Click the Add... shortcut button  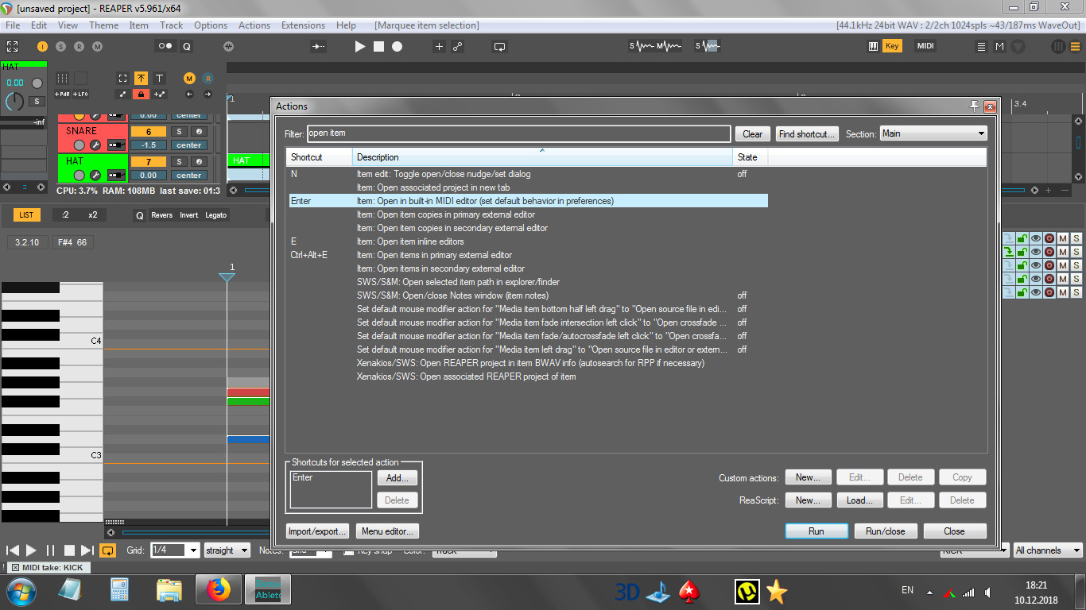click(397, 478)
